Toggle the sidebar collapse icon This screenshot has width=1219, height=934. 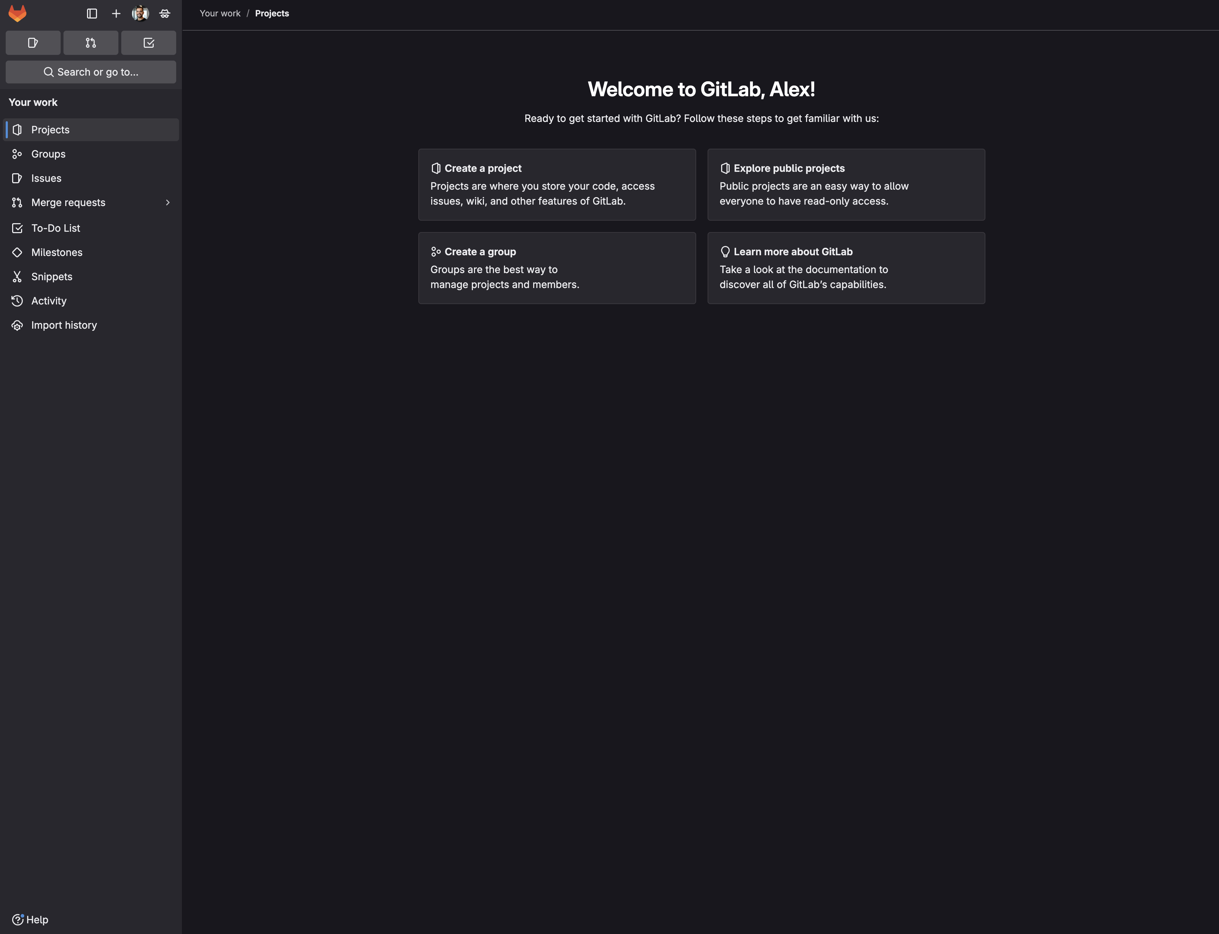tap(92, 13)
